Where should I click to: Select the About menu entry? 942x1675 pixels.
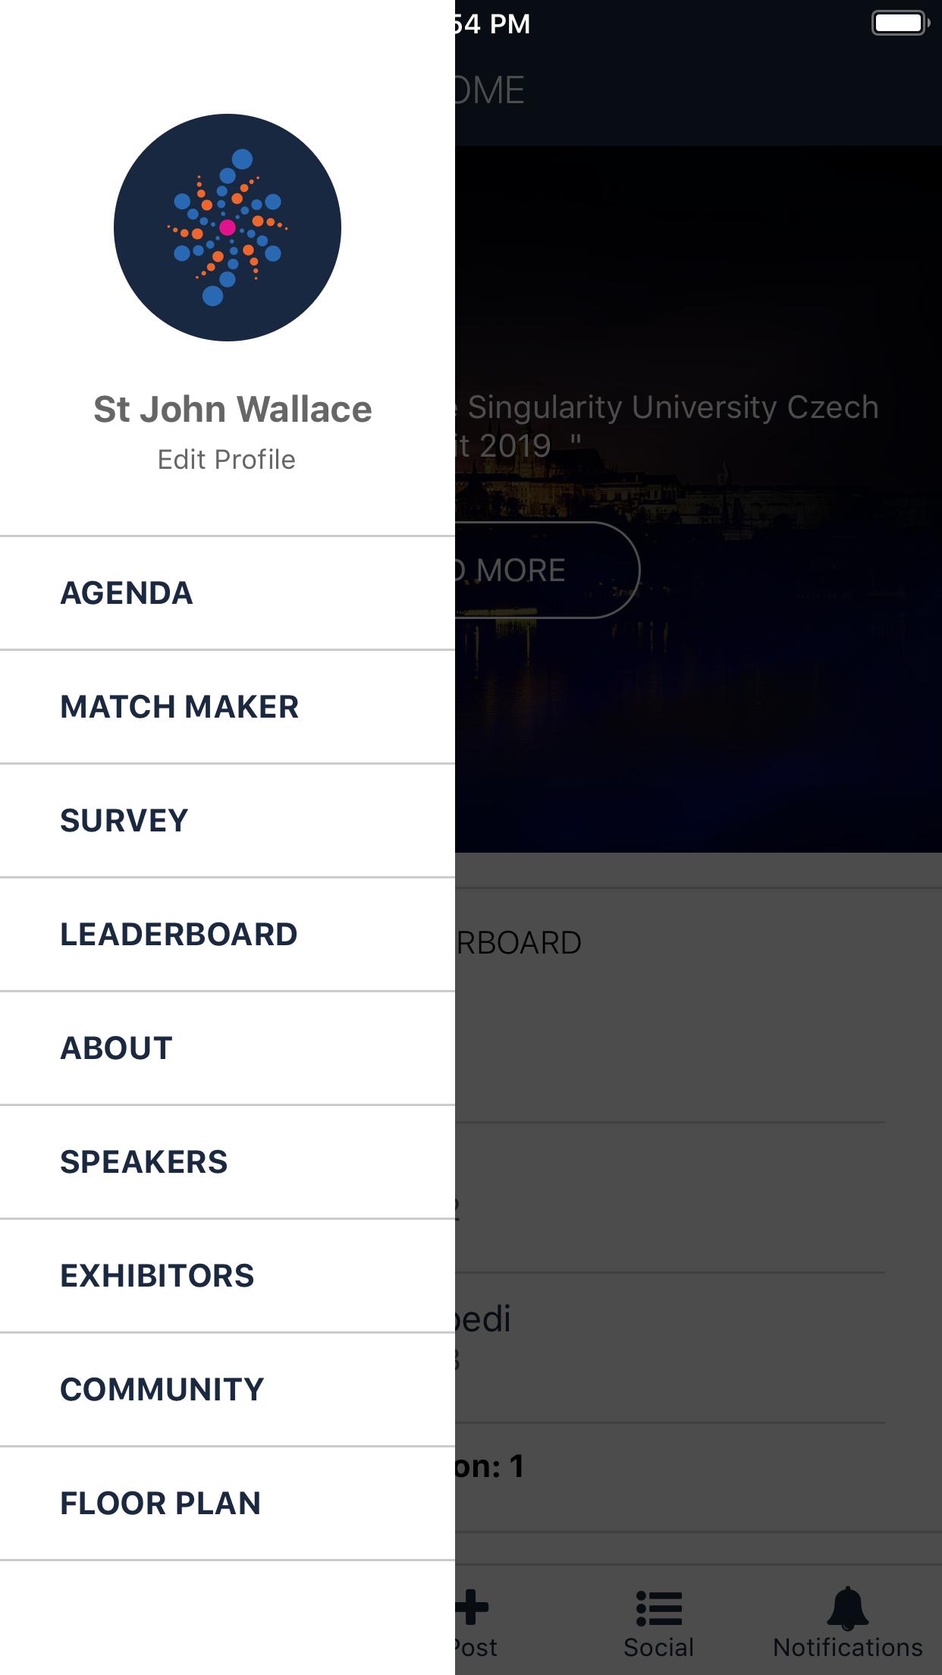pyautogui.click(x=117, y=1048)
